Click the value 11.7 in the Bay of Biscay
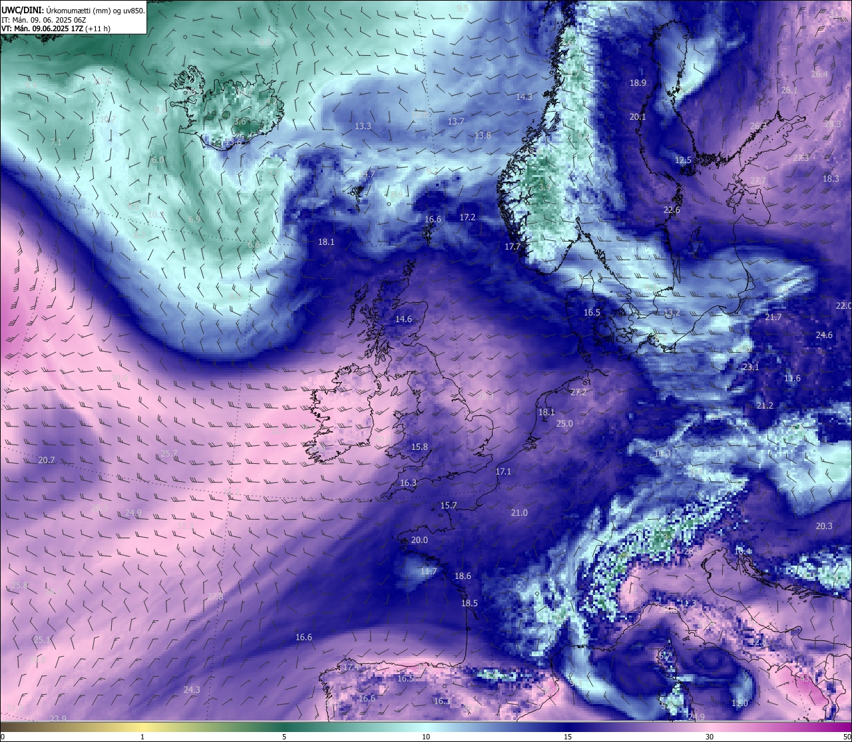 [429, 572]
